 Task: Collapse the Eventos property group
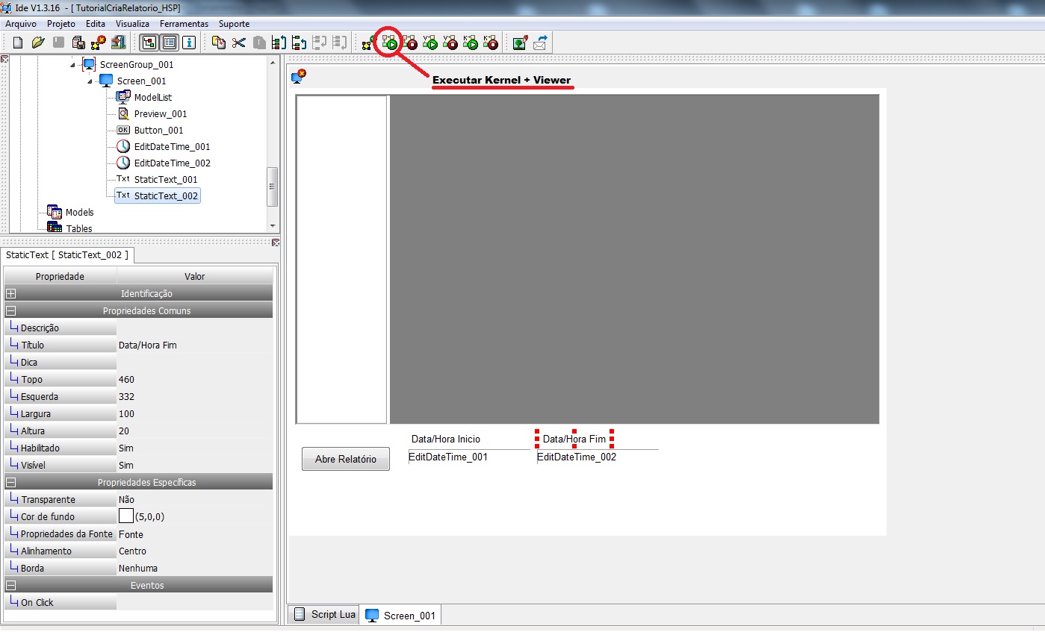point(11,585)
